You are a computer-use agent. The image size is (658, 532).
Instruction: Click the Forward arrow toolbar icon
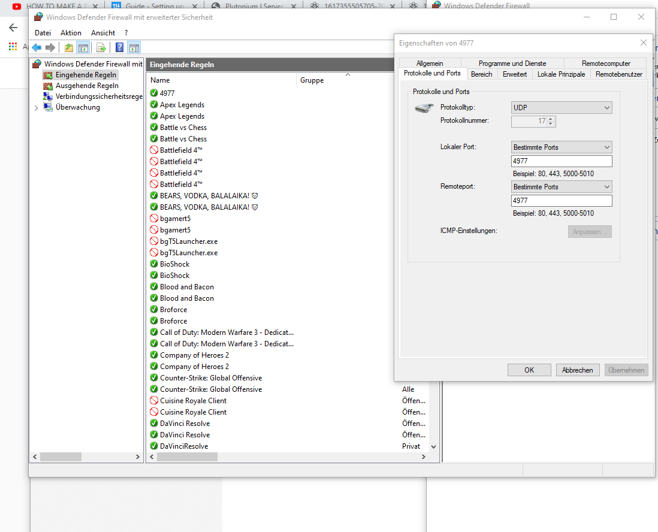[x=50, y=47]
